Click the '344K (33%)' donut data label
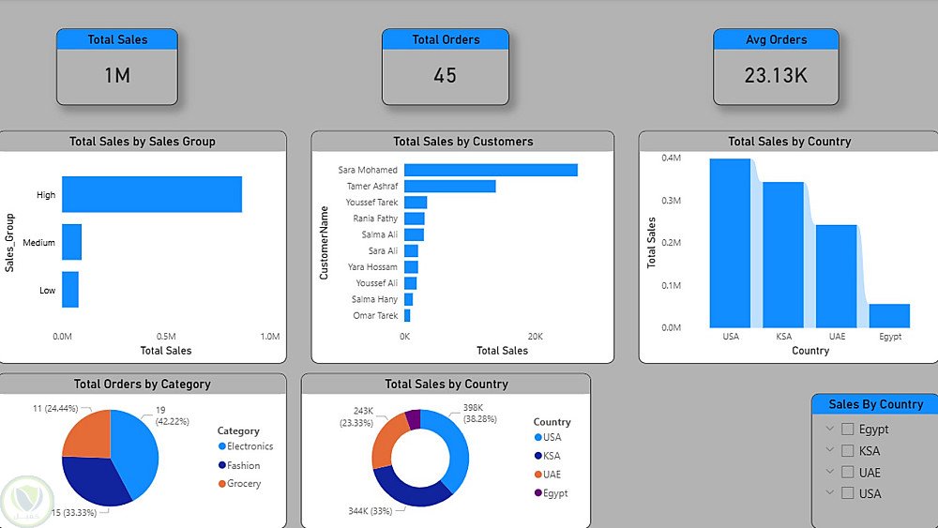Viewport: 938px width, 528px height. [371, 511]
